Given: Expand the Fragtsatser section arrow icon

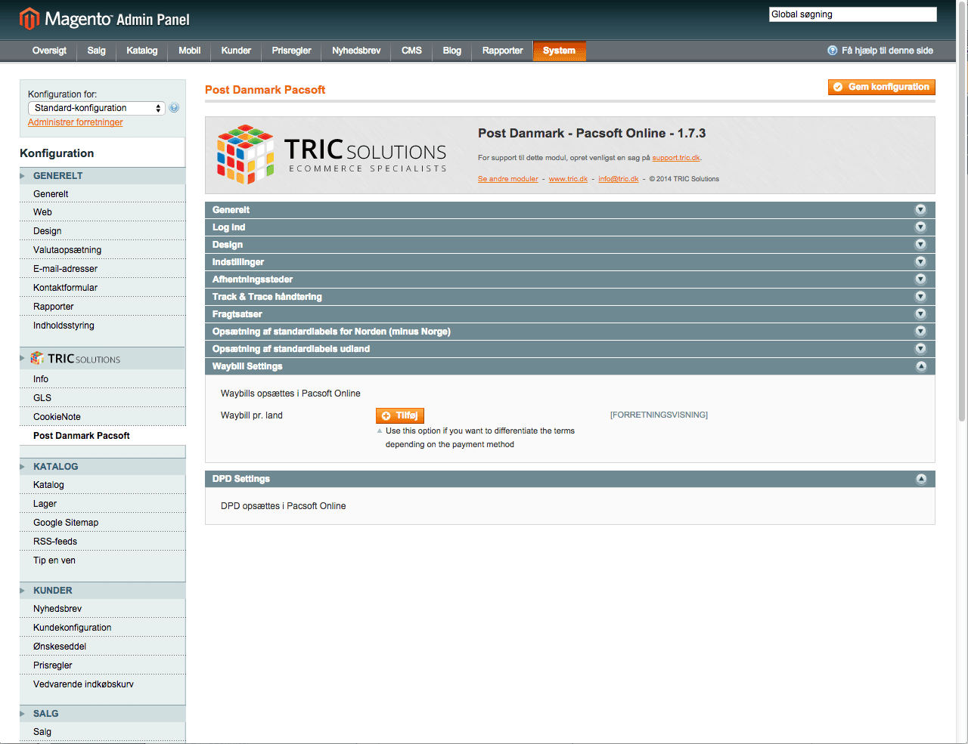Looking at the screenshot, I should coord(920,314).
